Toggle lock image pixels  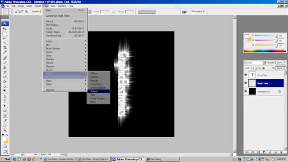tap(256, 68)
